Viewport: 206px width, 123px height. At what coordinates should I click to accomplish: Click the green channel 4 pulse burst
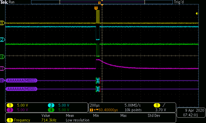click(98, 50)
